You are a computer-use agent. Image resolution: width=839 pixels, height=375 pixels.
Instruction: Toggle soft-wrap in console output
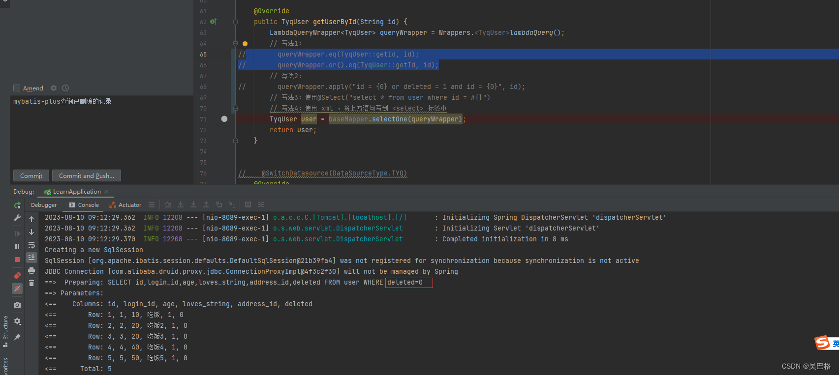tap(31, 245)
